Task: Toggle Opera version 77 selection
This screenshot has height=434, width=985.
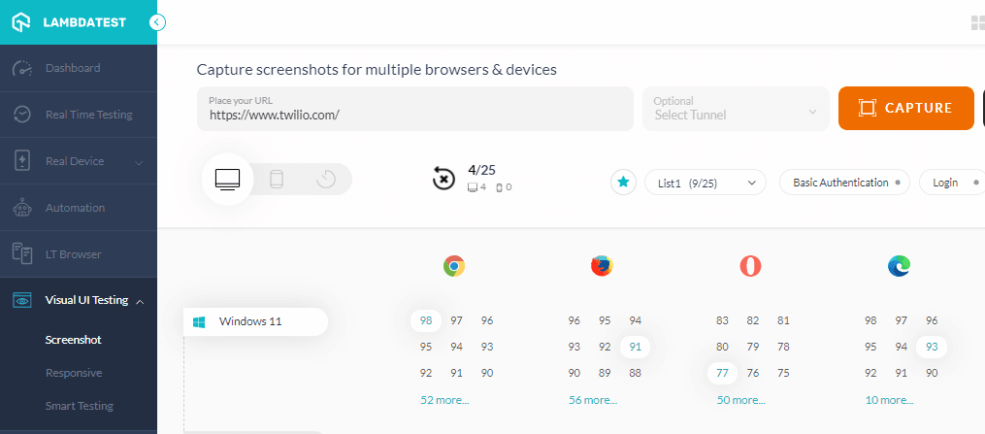Action: pos(722,373)
